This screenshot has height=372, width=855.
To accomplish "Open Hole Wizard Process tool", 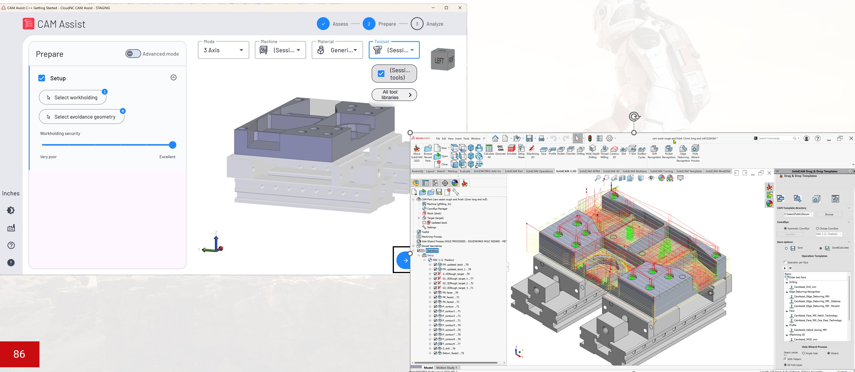I will coord(695,154).
